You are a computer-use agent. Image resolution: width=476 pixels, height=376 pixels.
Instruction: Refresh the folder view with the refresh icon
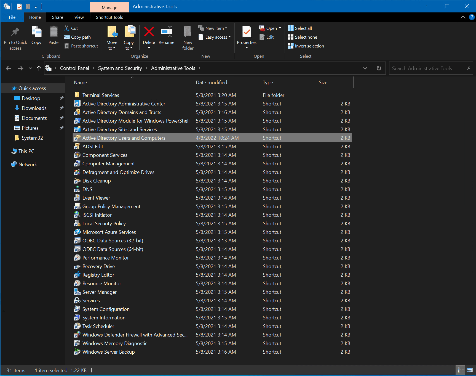tap(379, 68)
